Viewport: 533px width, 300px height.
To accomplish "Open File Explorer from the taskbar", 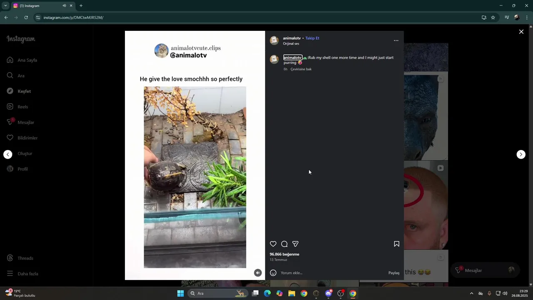I will 291,293.
